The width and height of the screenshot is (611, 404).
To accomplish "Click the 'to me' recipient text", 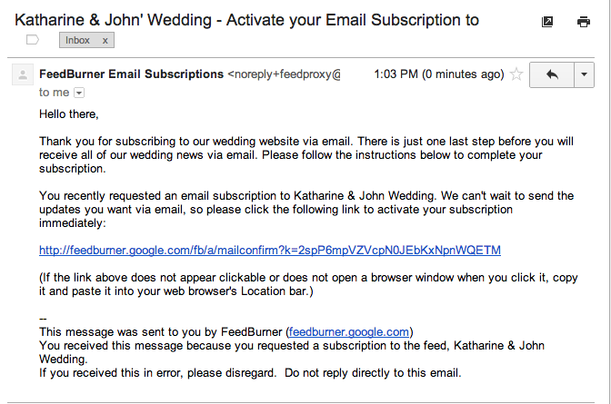I will click(54, 93).
